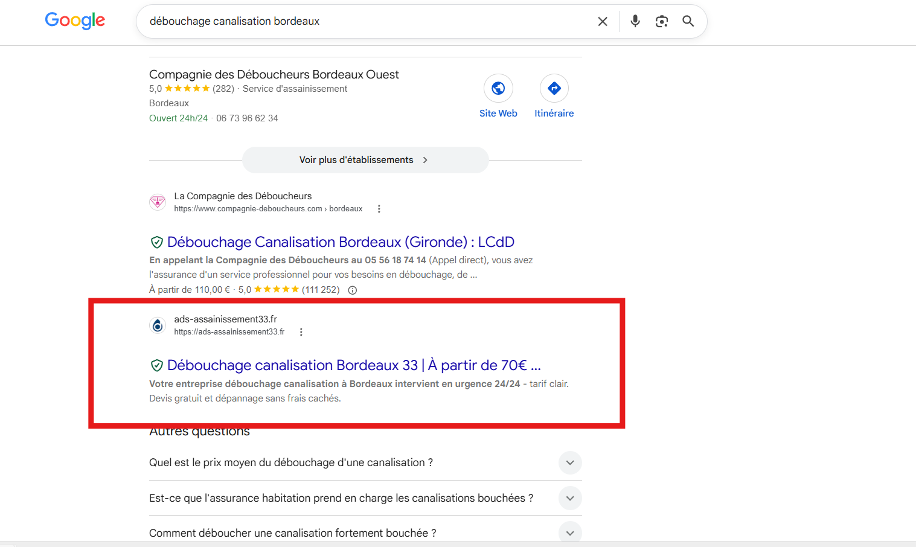This screenshot has height=547, width=916.
Task: Open more options next to ads-assainissement33.fr URL
Action: (301, 332)
